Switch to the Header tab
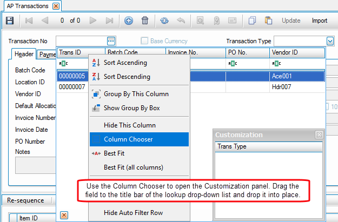The height and width of the screenshot is (222, 338). click(x=24, y=54)
